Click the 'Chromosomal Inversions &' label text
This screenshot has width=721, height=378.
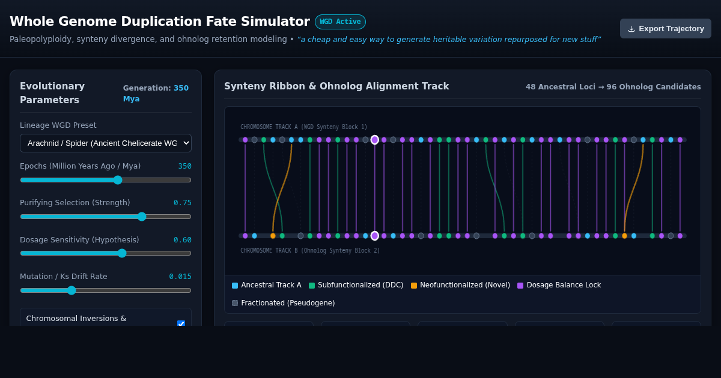[76, 318]
